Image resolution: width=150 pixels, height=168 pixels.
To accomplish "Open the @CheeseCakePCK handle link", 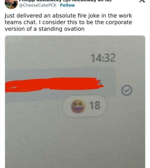I will point(38,5).
